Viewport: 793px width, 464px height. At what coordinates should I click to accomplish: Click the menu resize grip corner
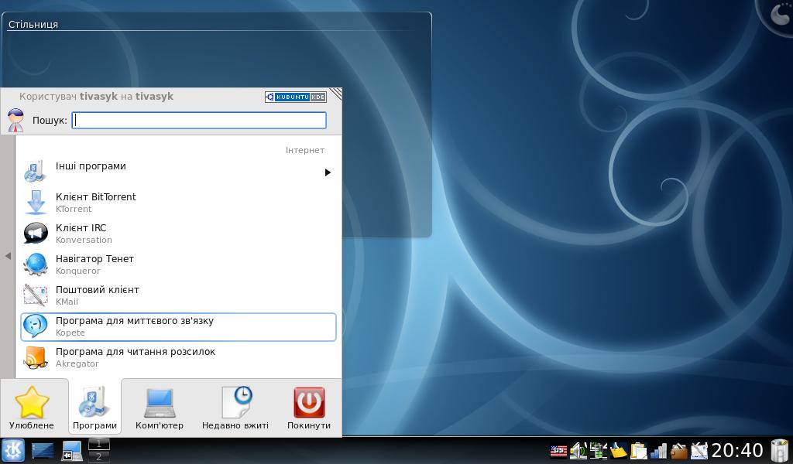[x=336, y=94]
